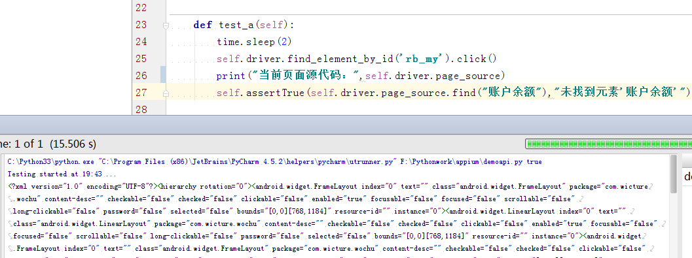Viewport: 692px width, 258px height.
Task: Click hierarchy rotation="0" in console output
Action: click(206, 187)
